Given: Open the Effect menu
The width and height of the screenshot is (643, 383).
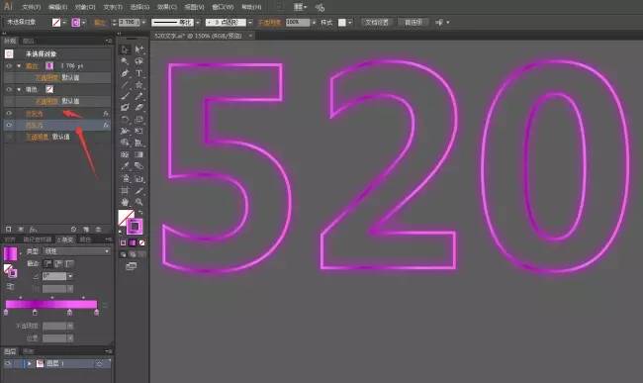Looking at the screenshot, I should [167, 7].
